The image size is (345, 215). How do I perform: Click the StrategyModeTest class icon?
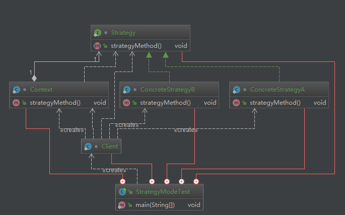click(x=122, y=192)
